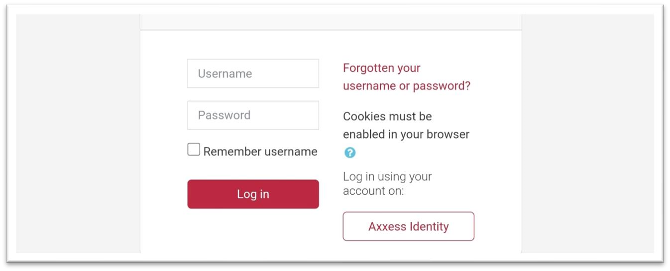Click the 'username or password?' link line
The width and height of the screenshot is (670, 271).
click(x=406, y=86)
